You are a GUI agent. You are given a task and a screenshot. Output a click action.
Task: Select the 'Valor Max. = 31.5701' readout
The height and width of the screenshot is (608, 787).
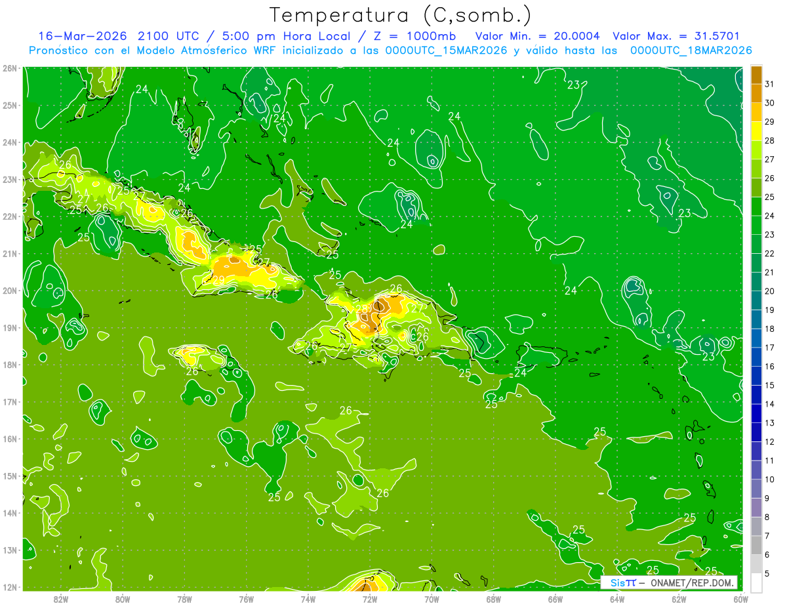coord(676,36)
